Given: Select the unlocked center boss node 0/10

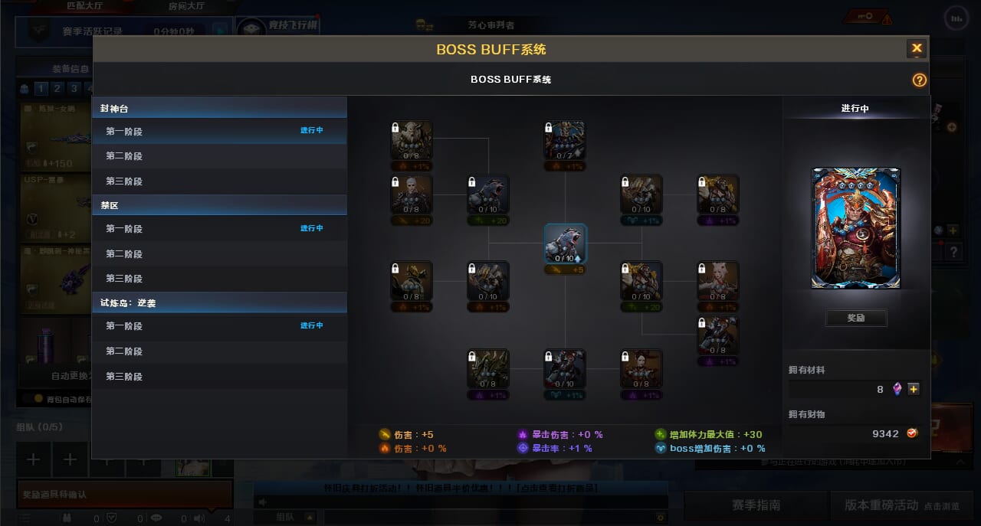Looking at the screenshot, I should (x=566, y=243).
